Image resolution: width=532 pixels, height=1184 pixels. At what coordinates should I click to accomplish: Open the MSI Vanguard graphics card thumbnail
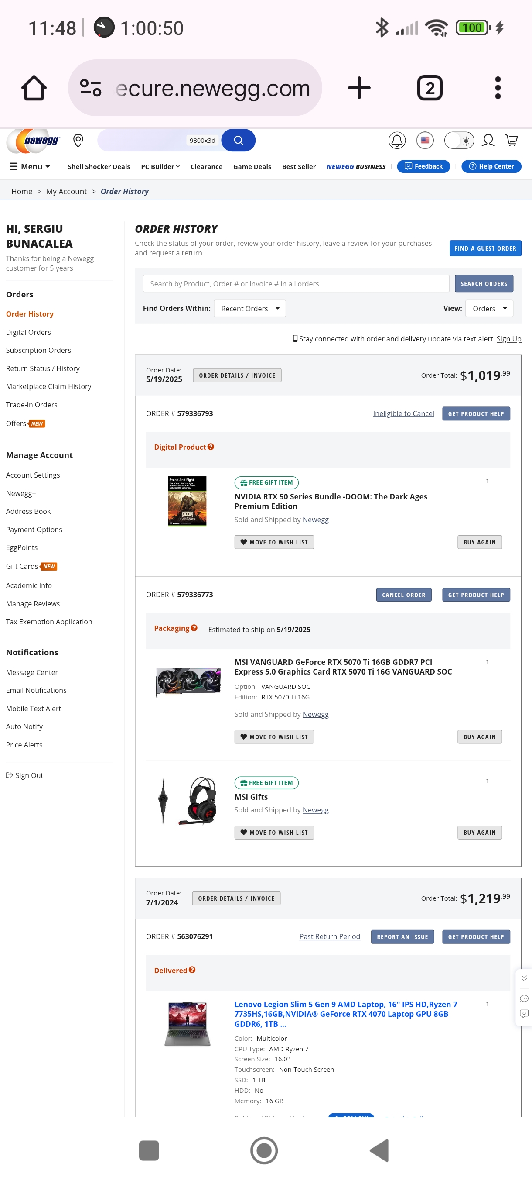pos(188,681)
